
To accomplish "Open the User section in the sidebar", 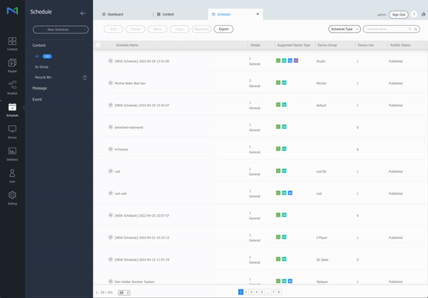I will point(12,176).
